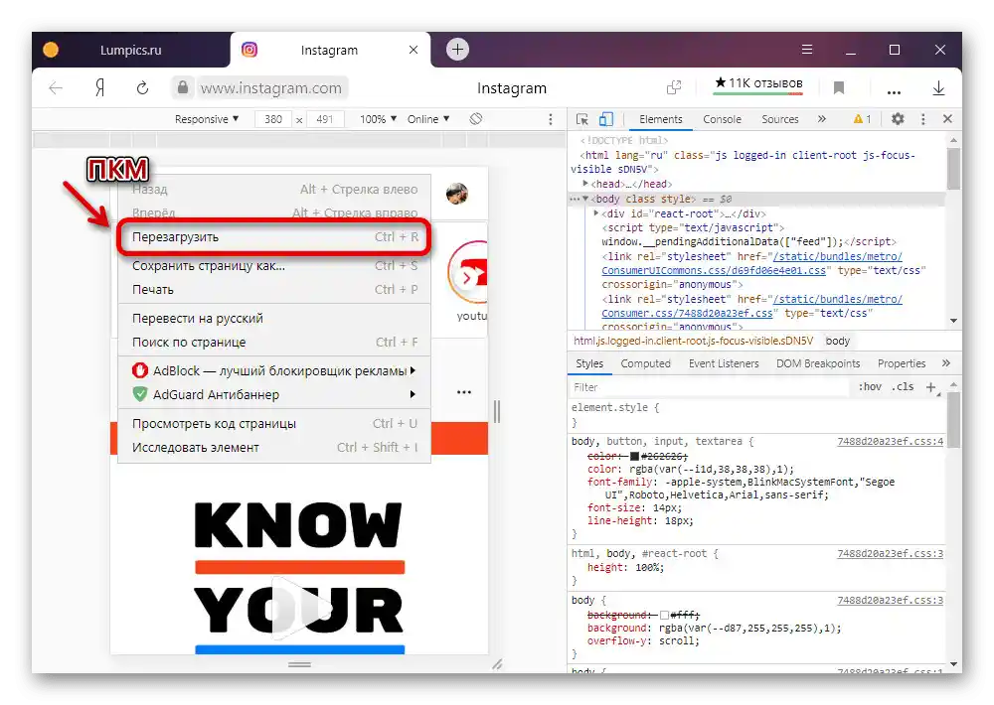
Task: Collapse the body element node
Action: [585, 199]
